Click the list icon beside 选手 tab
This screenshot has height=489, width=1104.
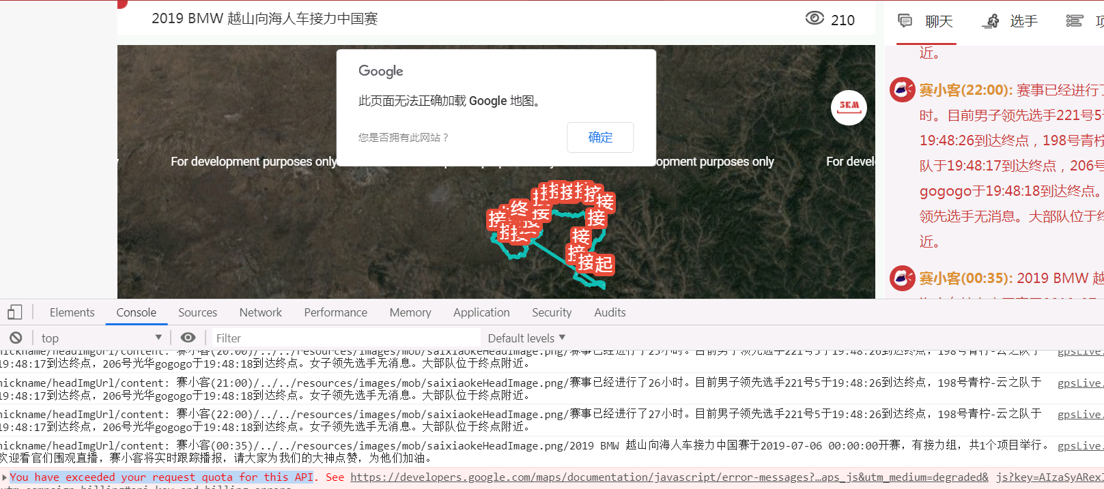pyautogui.click(x=1075, y=21)
